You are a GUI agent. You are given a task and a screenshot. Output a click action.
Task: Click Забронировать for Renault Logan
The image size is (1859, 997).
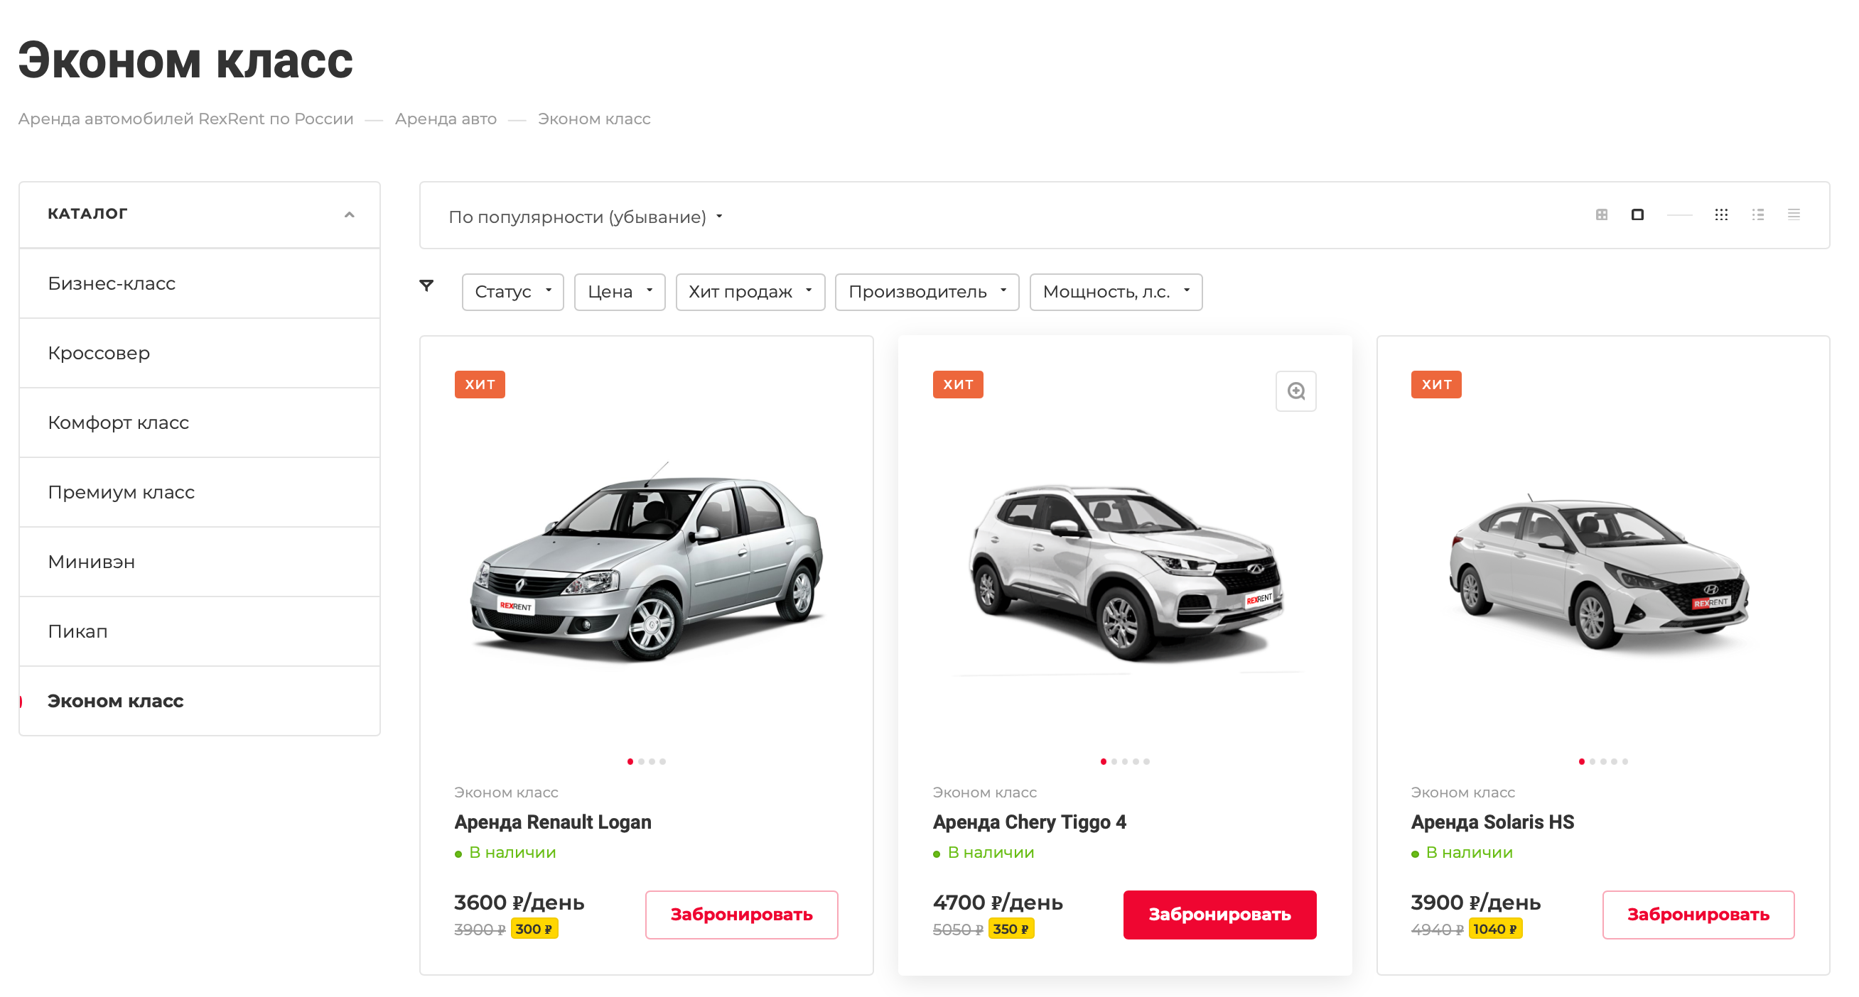(741, 914)
